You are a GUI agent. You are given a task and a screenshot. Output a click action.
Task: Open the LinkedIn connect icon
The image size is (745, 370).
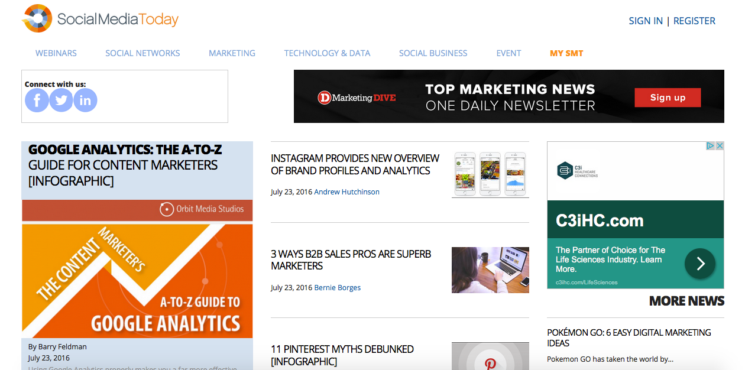pos(85,100)
